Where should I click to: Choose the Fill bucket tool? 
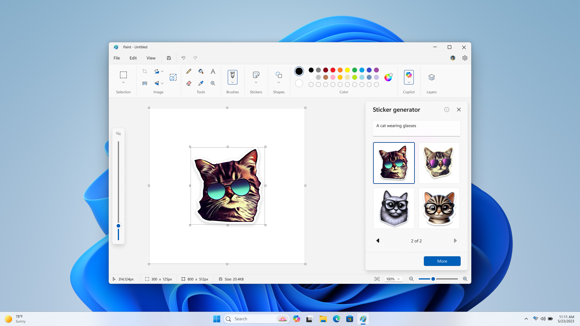(201, 71)
